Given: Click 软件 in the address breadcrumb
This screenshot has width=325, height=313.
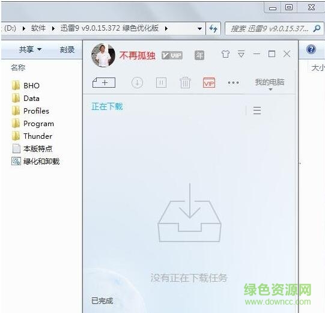Looking at the screenshot, I should tap(38, 28).
